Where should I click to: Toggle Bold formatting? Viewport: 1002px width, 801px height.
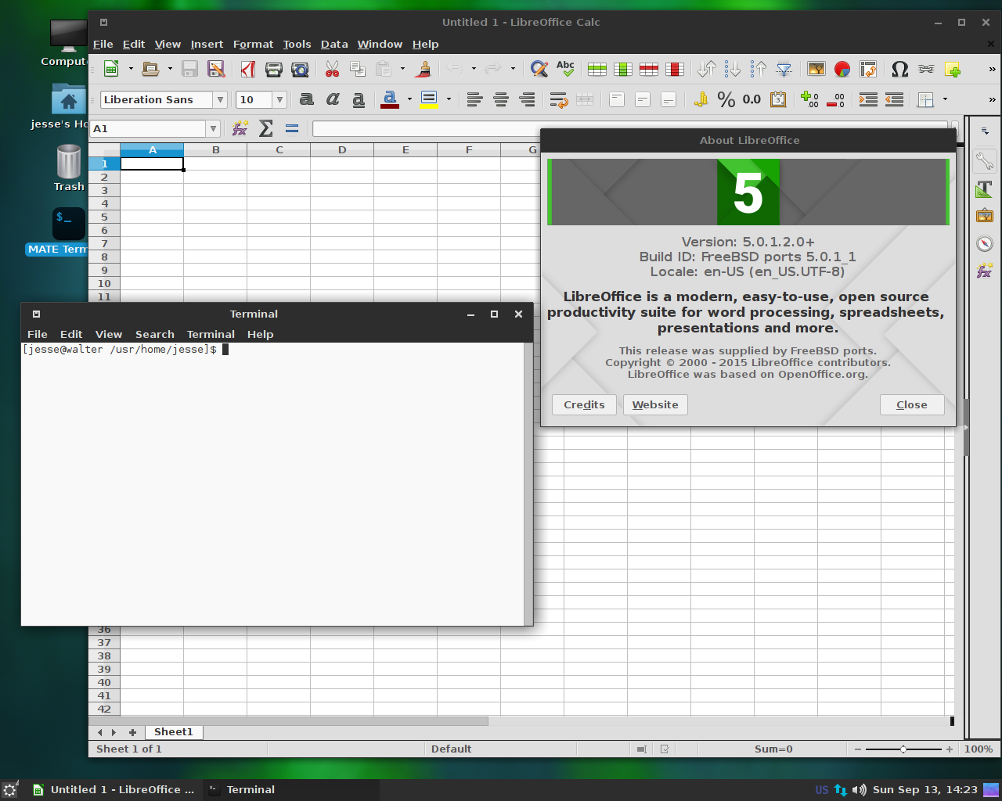307,99
